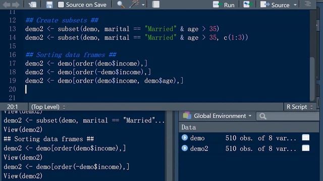
Task: View demo data in grid viewer
Action: [x=306, y=137]
